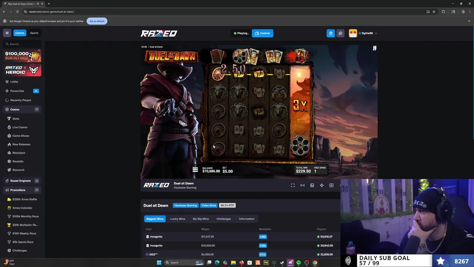Select the My Big Wins tab
This screenshot has height=267, width=474.
pos(201,219)
